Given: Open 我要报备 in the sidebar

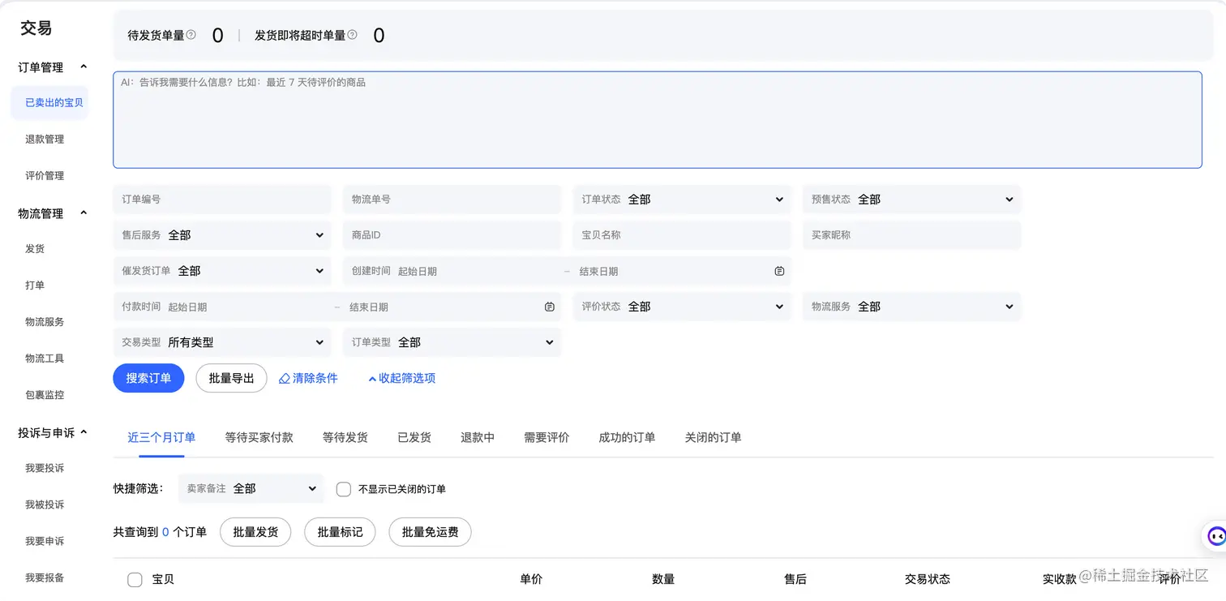Looking at the screenshot, I should point(45,577).
